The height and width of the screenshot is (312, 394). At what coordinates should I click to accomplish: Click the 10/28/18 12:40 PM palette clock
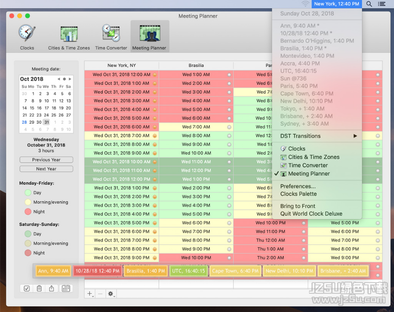98,271
